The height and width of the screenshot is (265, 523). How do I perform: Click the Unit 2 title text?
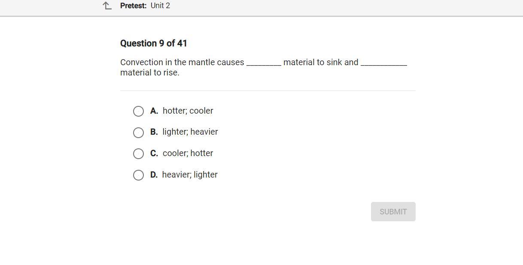tap(160, 6)
